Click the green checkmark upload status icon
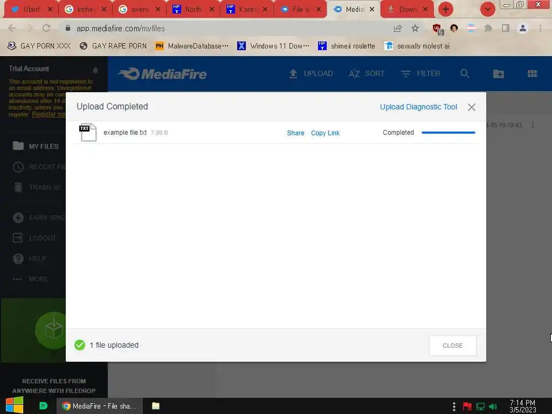The height and width of the screenshot is (414, 552). 80,345
